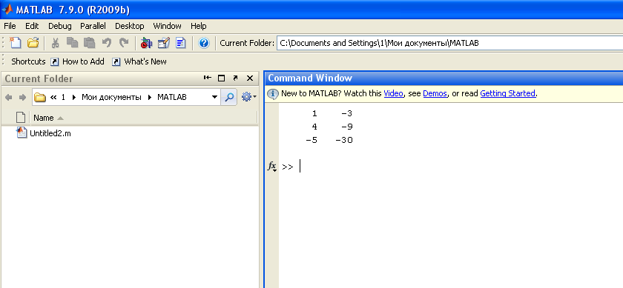This screenshot has width=623, height=288.
Task: Open the Demos link
Action: pos(435,93)
